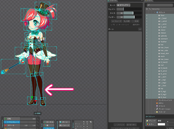Adjust the サイズ slider showing 80

(129, 13)
